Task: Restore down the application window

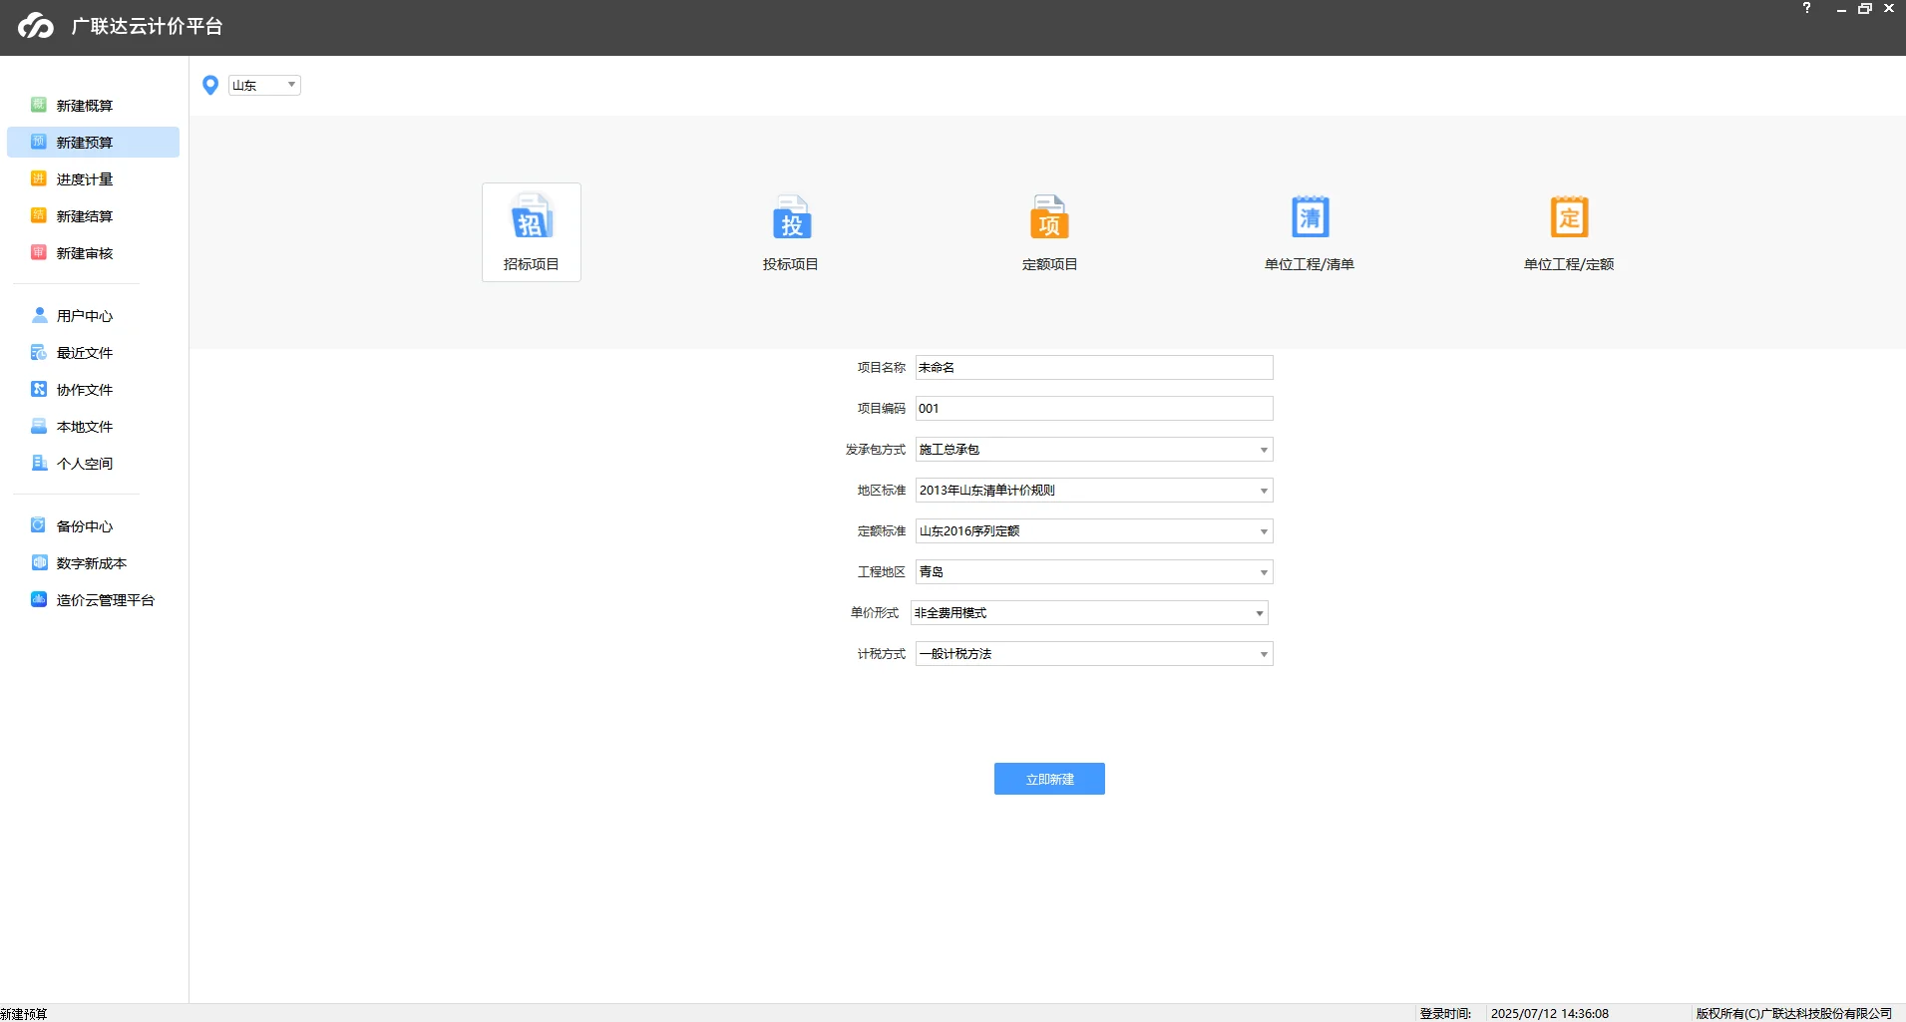Action: click(1864, 9)
